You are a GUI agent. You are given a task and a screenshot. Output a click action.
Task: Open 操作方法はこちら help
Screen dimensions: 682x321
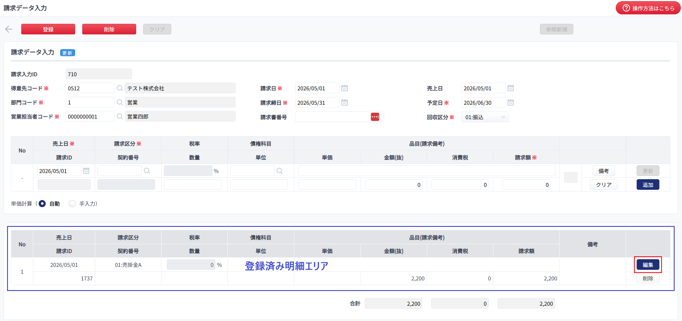point(648,8)
